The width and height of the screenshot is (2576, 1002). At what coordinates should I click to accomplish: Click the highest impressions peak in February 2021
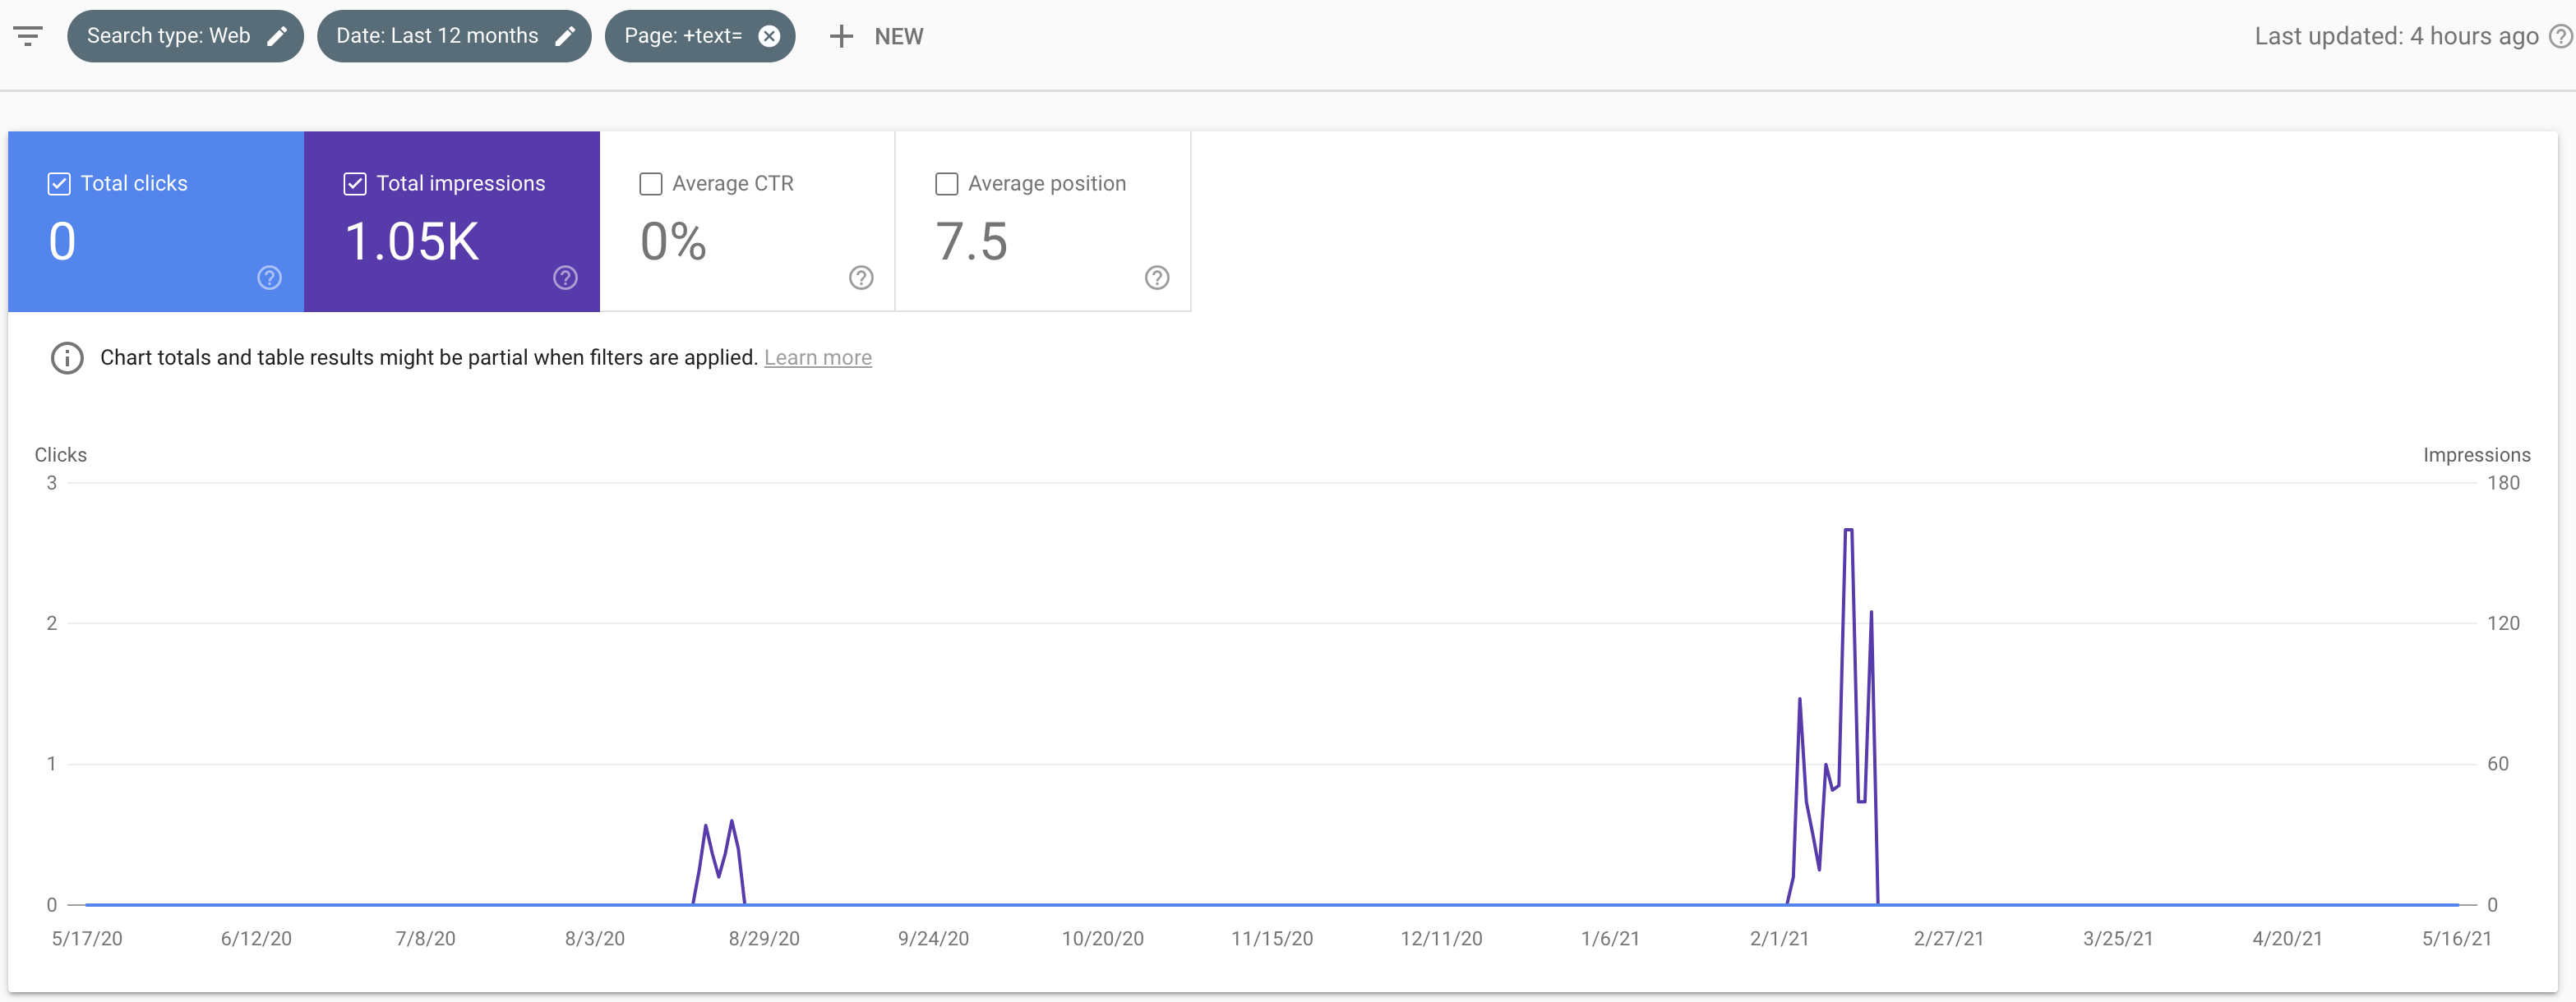[1848, 531]
